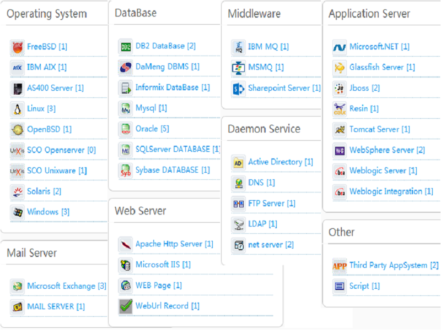Click the DB2 DataBase icon
This screenshot has width=441, height=330.
126,47
